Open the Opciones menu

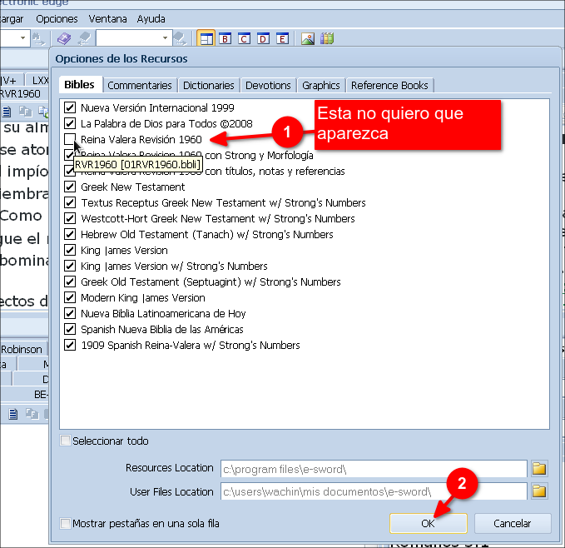(57, 19)
